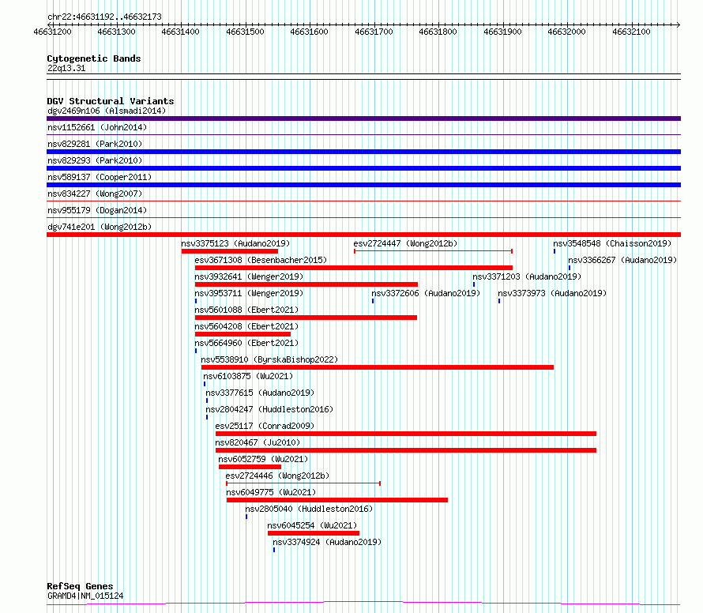
Task: Open the nsv3953711 (Wenger2019) variant
Action: click(x=249, y=293)
